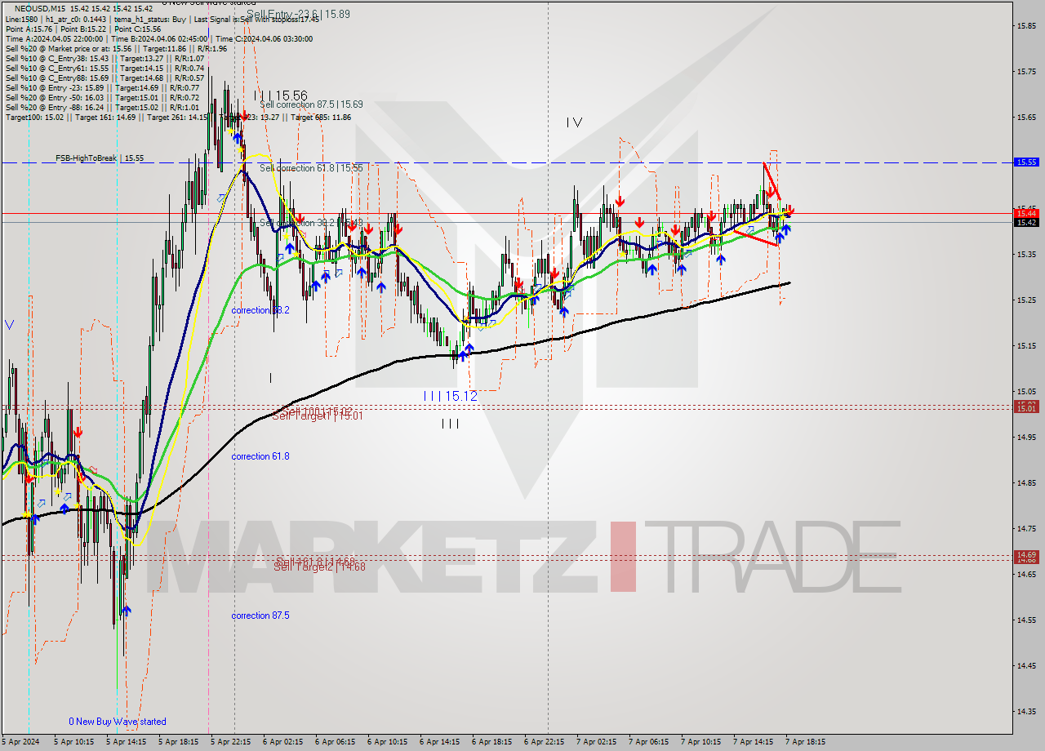Click the 'Sell %10 @ C_Entry38: 15.43' info line
Image resolution: width=1045 pixels, height=751 pixels.
[x=104, y=58]
